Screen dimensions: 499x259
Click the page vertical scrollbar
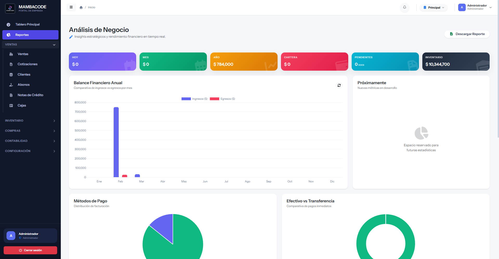point(498,69)
